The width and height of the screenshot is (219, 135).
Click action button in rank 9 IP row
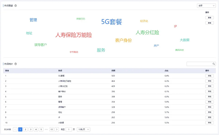[x=210, y=118]
